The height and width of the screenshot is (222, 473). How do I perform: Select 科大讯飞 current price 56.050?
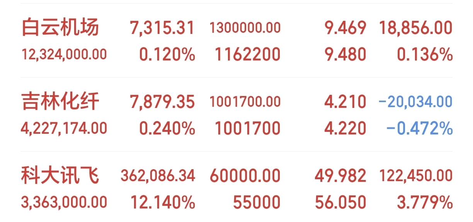pyautogui.click(x=340, y=202)
